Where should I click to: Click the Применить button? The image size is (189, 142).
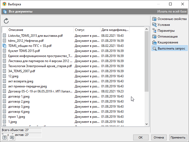click(x=178, y=137)
